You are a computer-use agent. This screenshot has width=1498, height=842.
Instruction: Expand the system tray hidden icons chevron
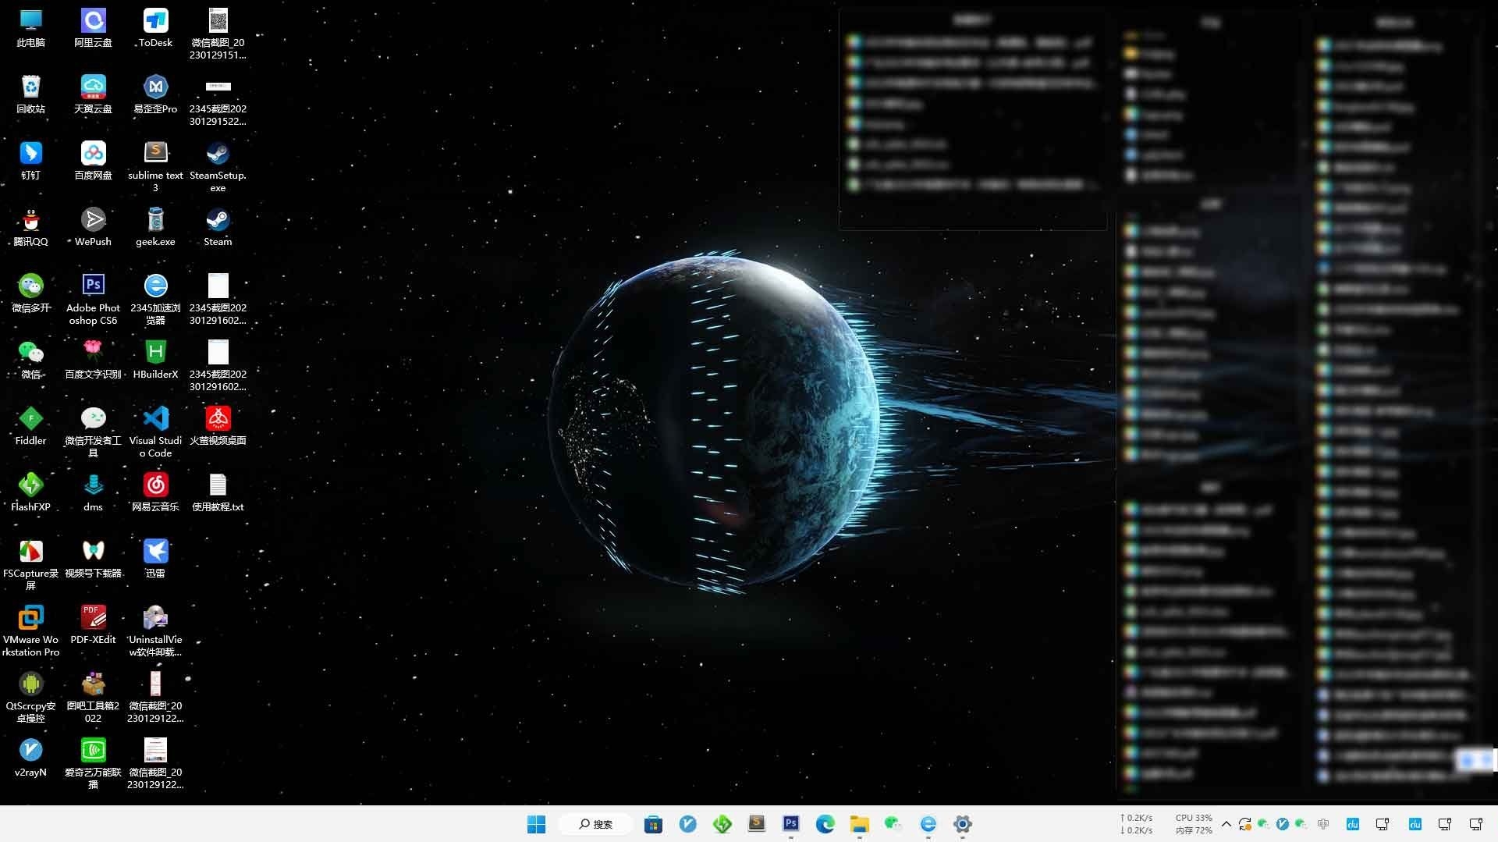click(x=1226, y=824)
